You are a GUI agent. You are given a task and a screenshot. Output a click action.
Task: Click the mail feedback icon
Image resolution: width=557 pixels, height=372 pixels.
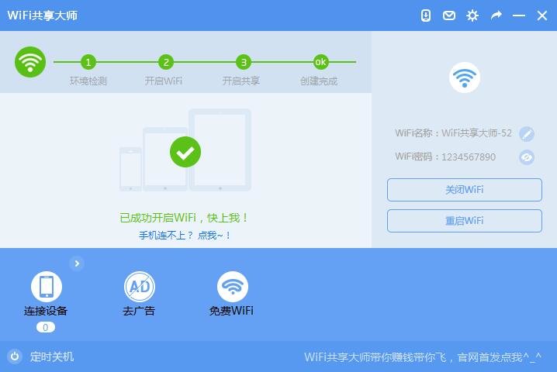click(449, 15)
